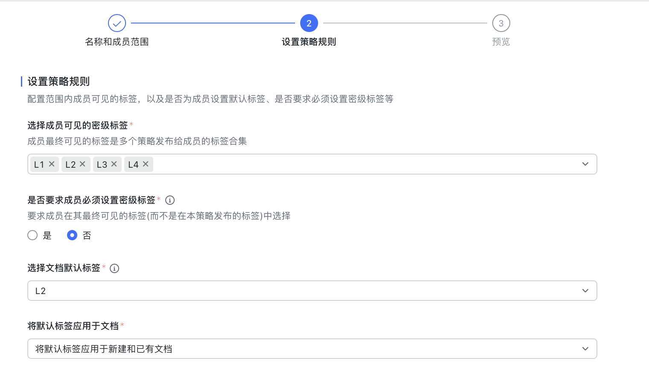Image resolution: width=649 pixels, height=367 pixels.
Task: Remove the L3 tag from selection
Action: point(114,164)
